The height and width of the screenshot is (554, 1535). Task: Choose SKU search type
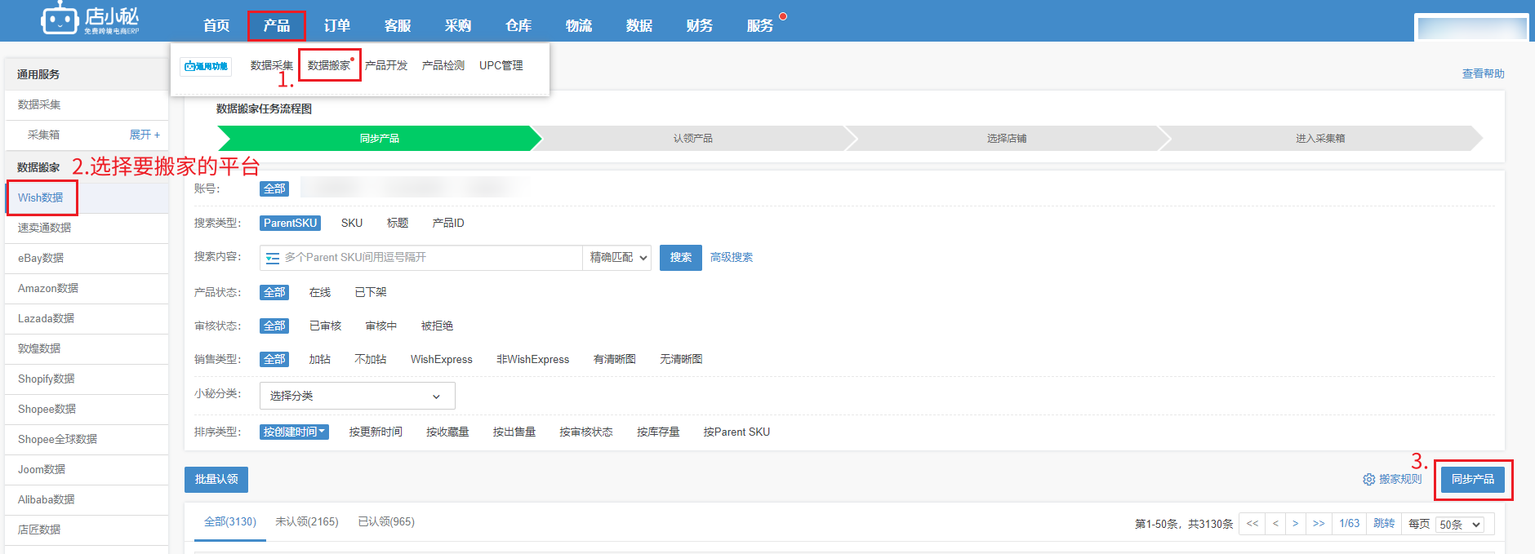pos(352,223)
